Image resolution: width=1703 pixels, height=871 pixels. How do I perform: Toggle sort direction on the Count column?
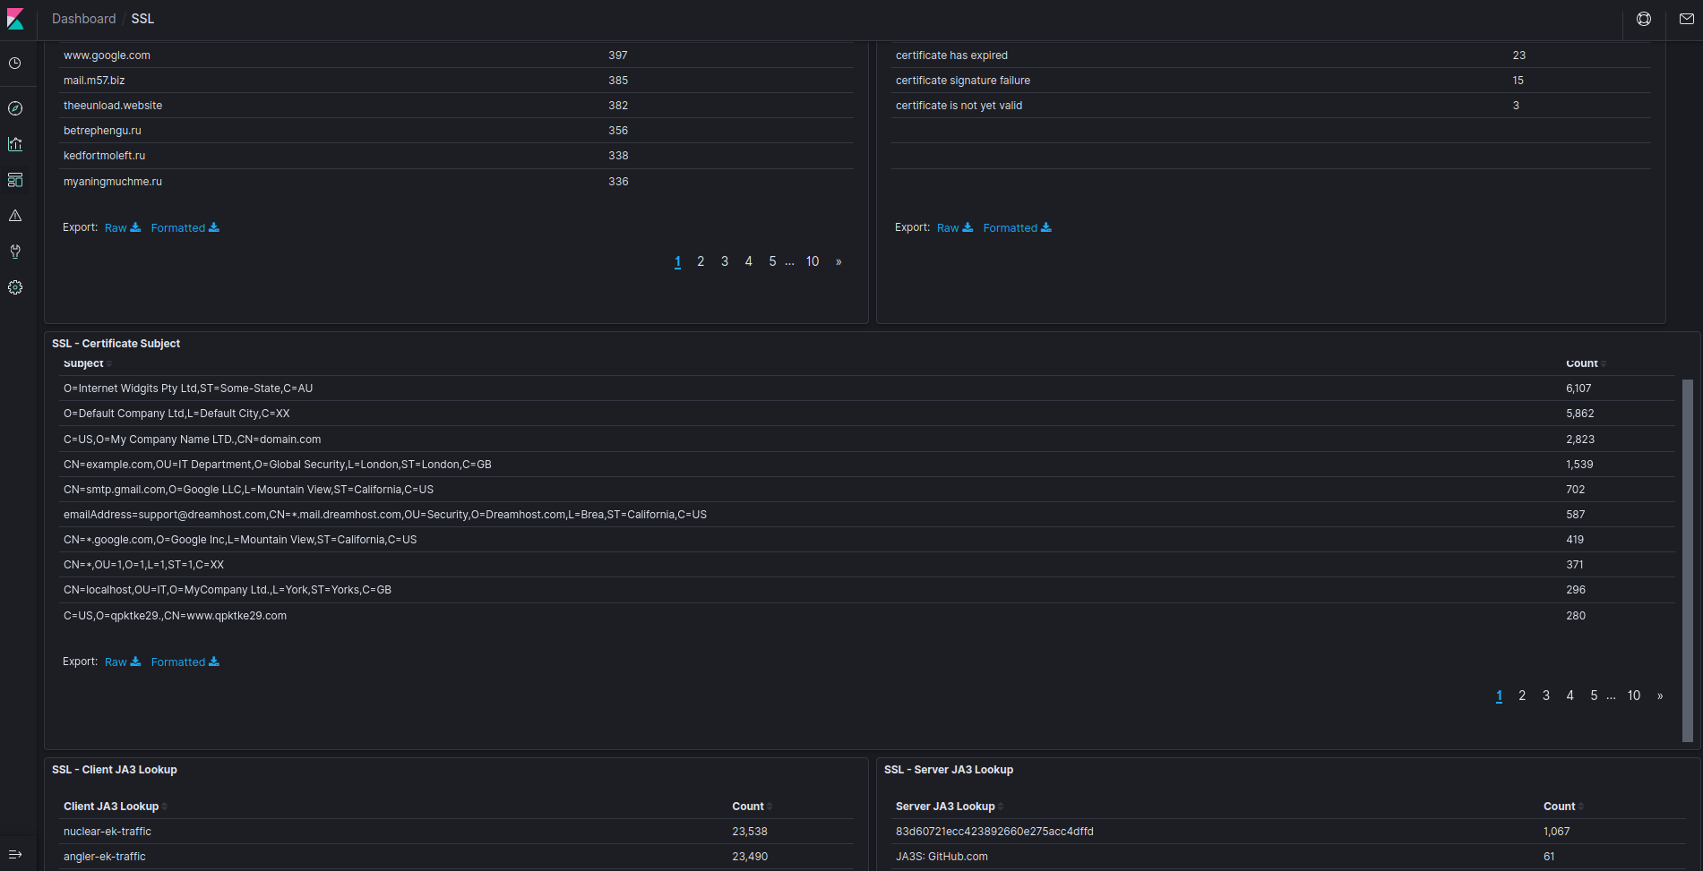tap(1582, 363)
